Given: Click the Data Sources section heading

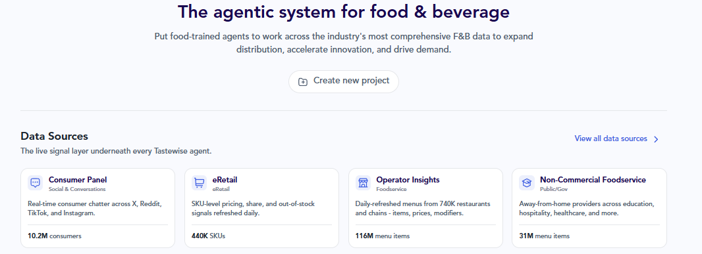Looking at the screenshot, I should coord(54,136).
